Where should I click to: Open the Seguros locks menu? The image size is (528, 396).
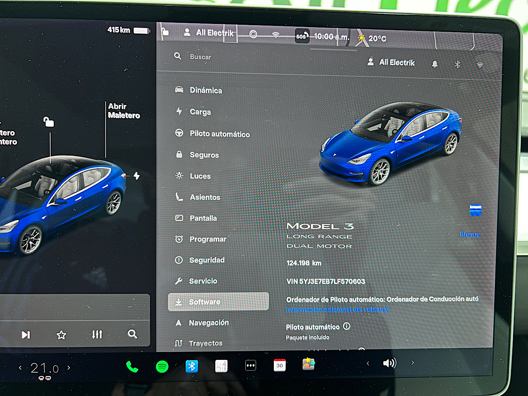click(197, 155)
